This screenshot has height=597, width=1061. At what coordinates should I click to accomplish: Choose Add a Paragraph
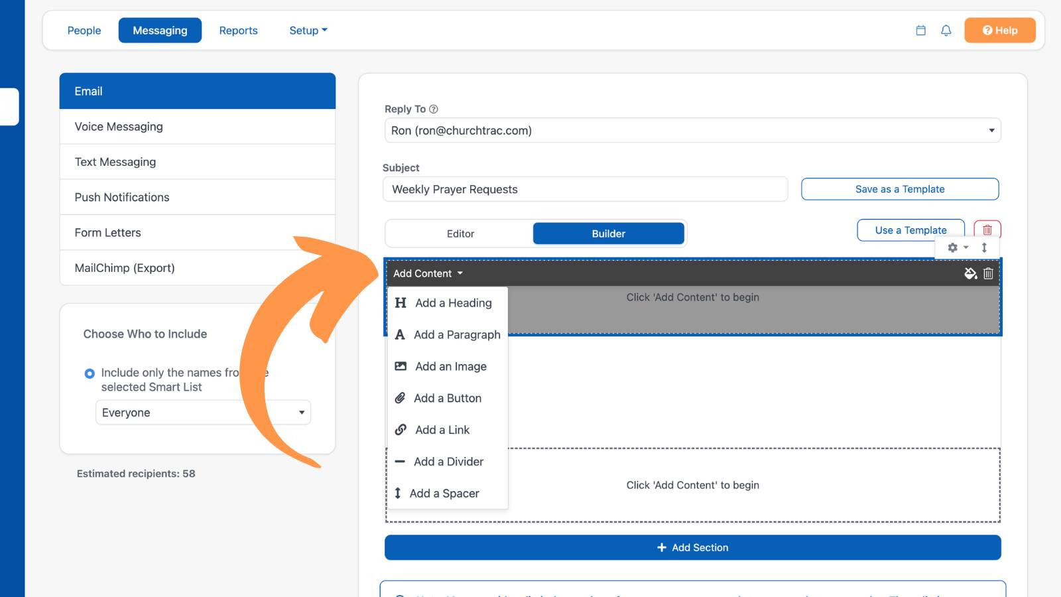pyautogui.click(x=448, y=334)
